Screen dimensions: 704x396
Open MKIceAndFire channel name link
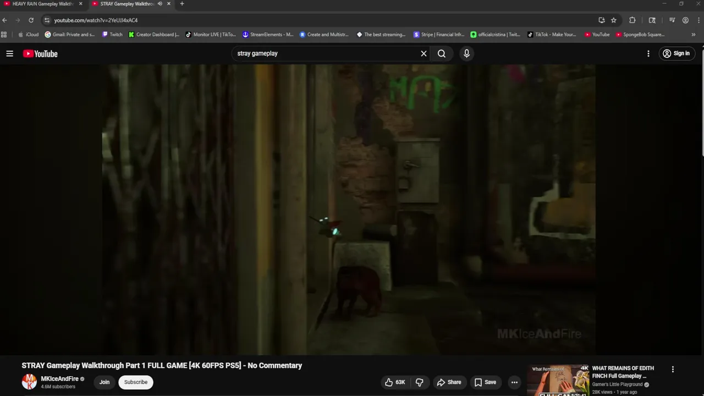(x=59, y=379)
